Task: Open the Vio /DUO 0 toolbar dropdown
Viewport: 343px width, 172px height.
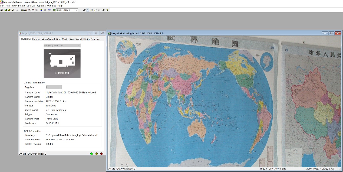Action: pyautogui.click(x=67, y=10)
